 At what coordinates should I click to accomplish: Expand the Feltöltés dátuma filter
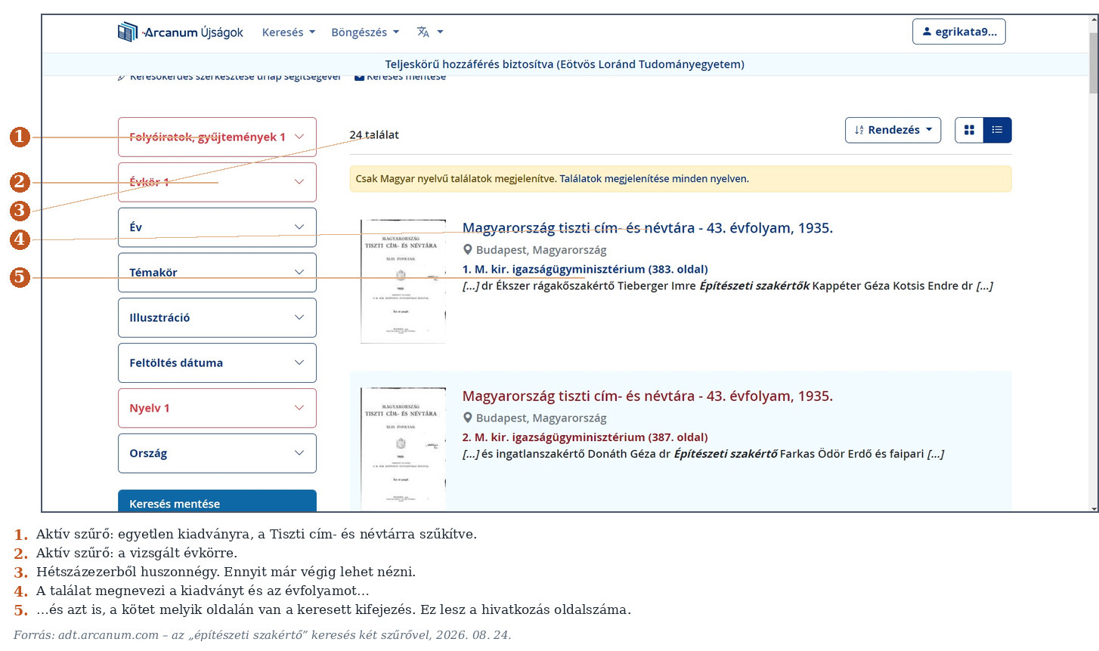coord(217,363)
